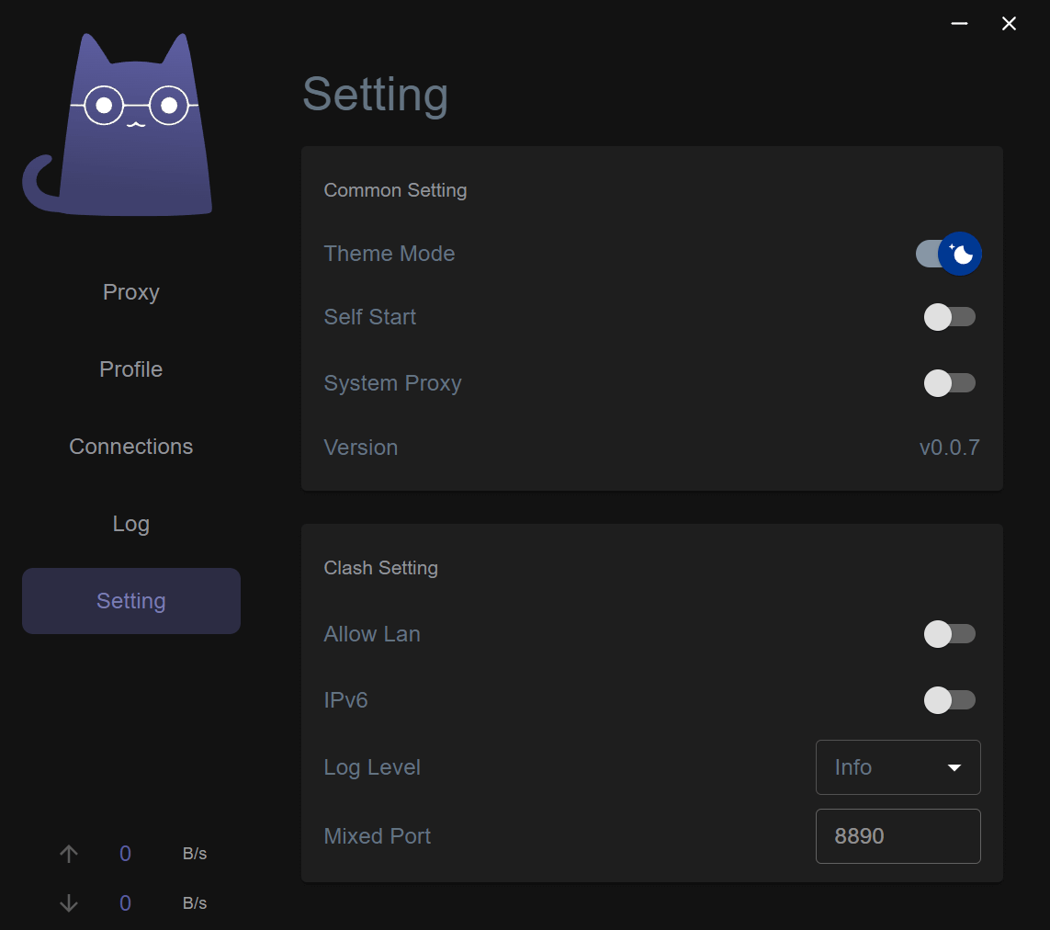Click the v0.0.7 version text
Screen dimensions: 1050x930
(x=949, y=448)
